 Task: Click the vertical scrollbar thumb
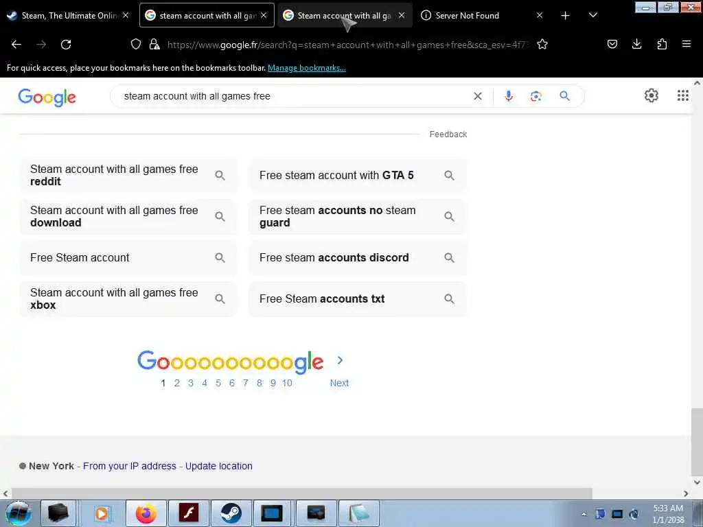click(x=697, y=441)
